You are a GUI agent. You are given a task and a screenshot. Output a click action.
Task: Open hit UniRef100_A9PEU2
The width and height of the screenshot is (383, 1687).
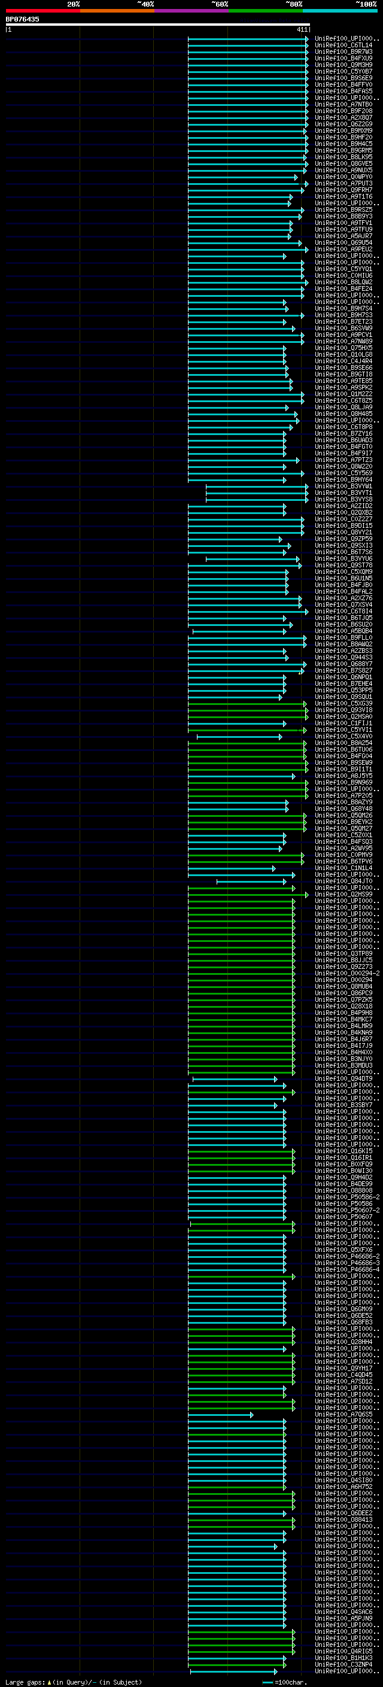click(x=343, y=250)
